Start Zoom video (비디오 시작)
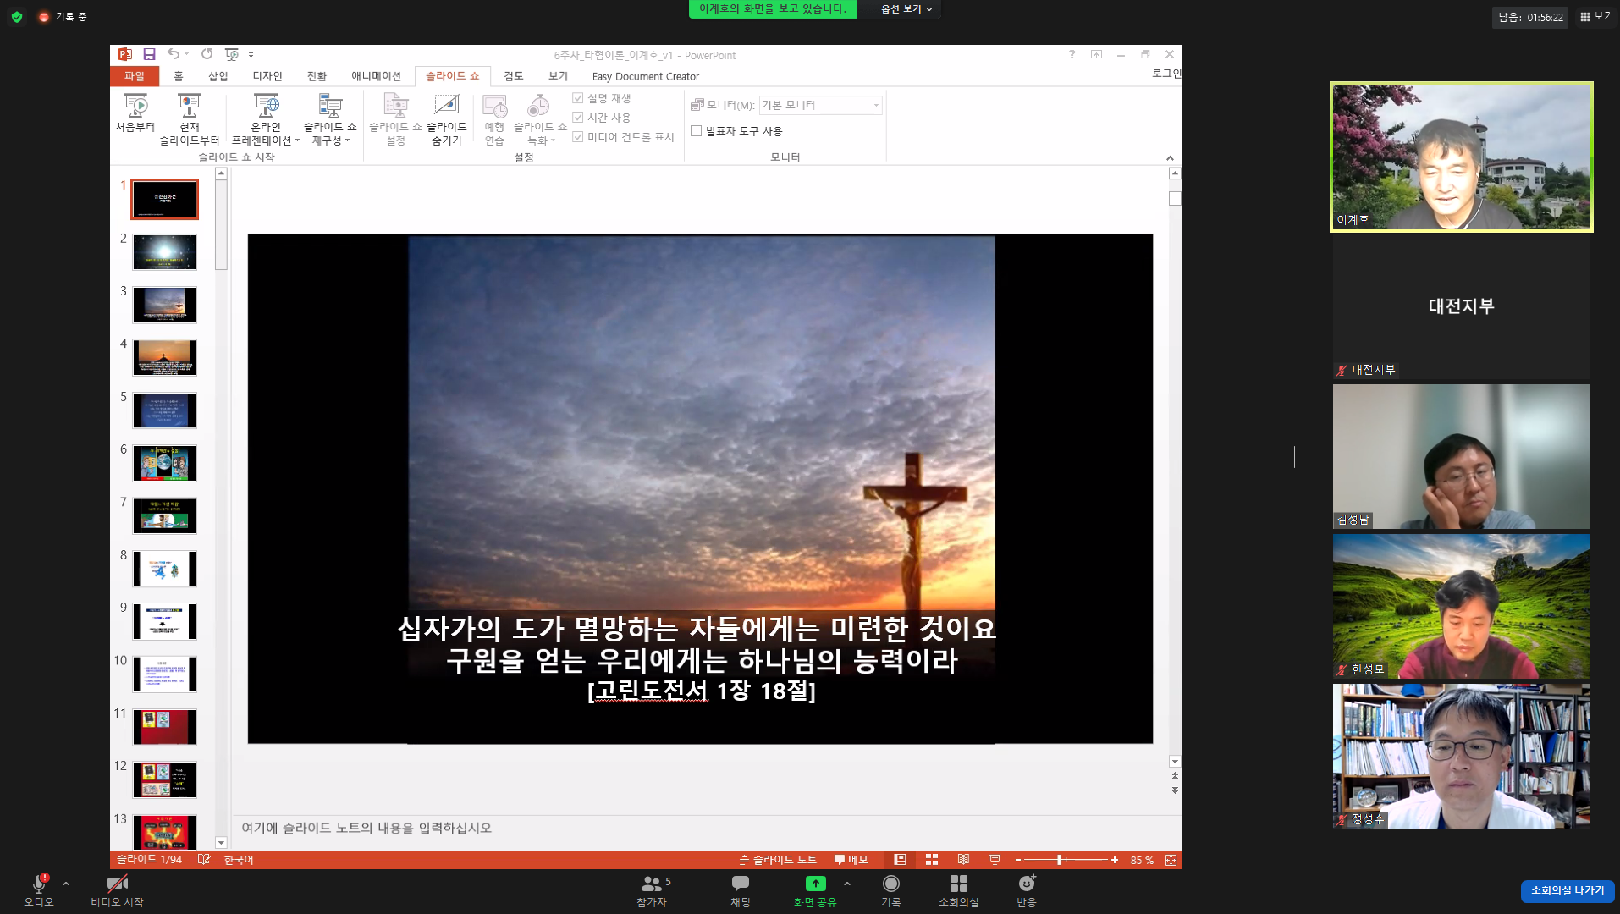This screenshot has width=1620, height=914. (118, 891)
